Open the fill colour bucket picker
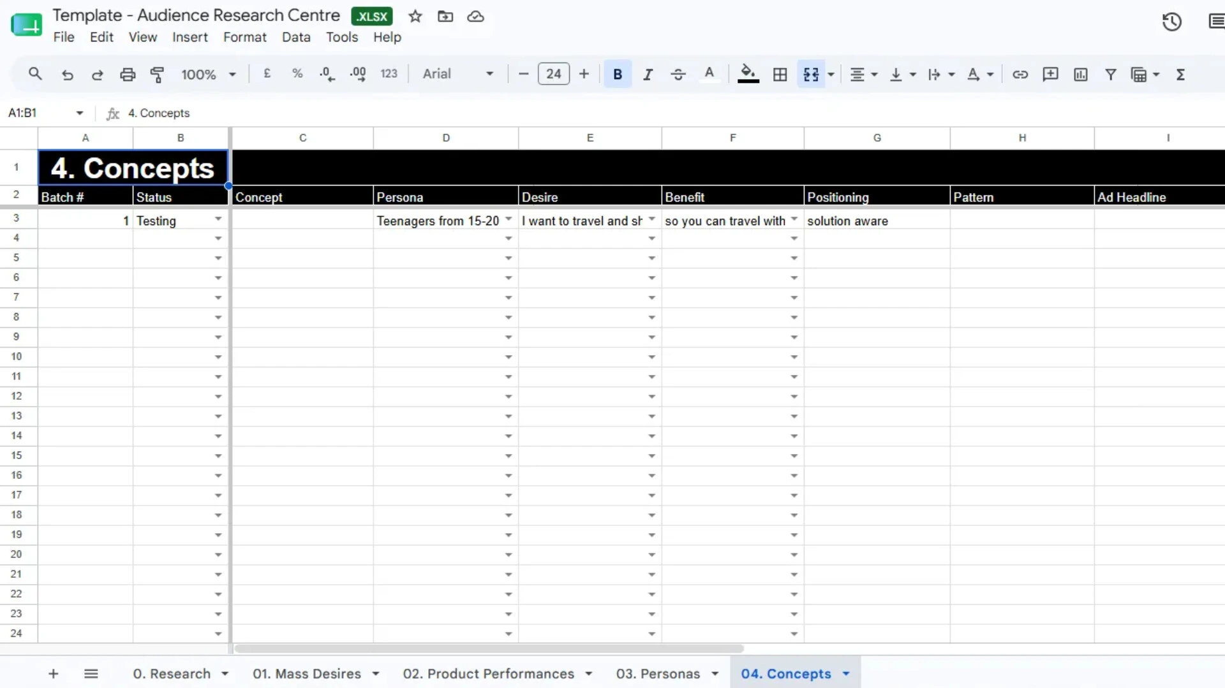 [x=748, y=74]
